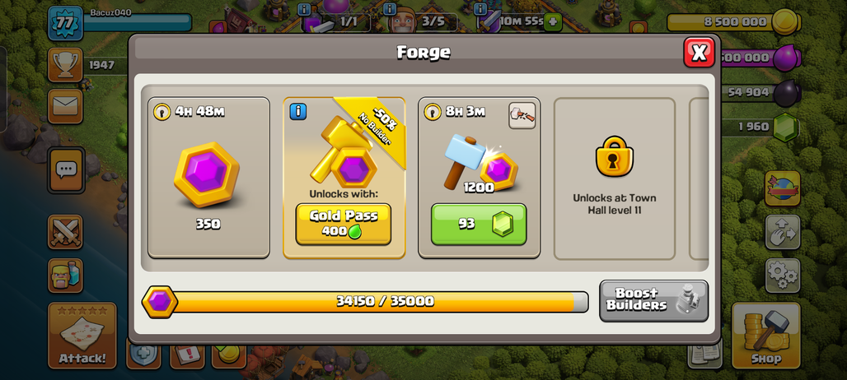Open the crossed swords battle log
Screen dimensions: 847x380
65,232
